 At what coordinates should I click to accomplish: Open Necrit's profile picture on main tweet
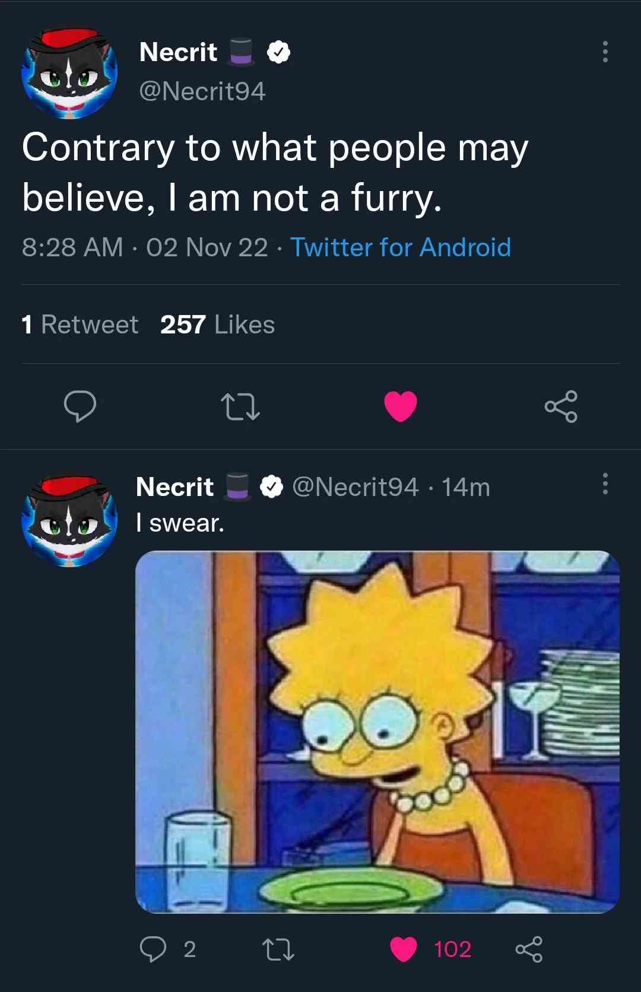[x=69, y=73]
